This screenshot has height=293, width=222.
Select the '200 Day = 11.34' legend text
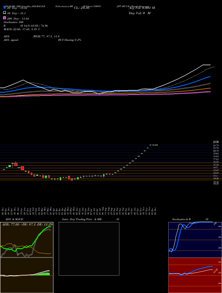point(18,19)
